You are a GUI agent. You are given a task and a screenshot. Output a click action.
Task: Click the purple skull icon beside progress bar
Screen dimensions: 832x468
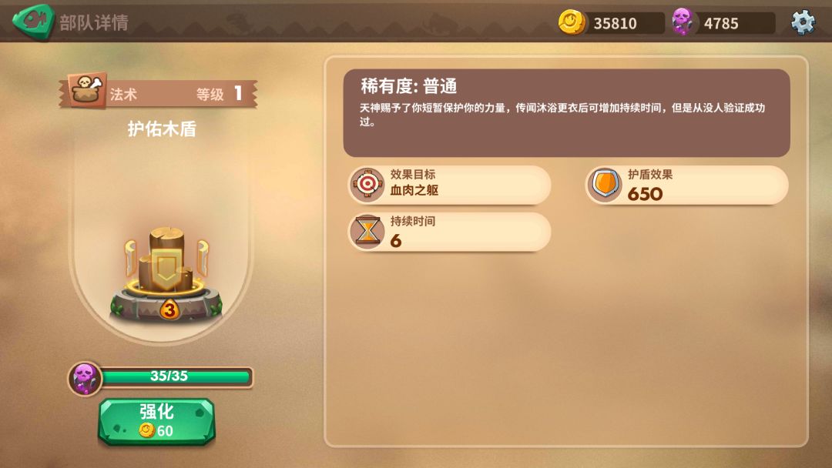click(85, 378)
